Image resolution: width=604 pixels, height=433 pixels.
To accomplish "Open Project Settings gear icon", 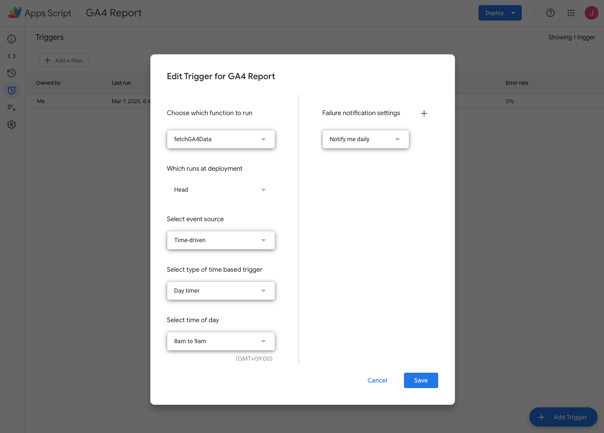I will [x=12, y=125].
